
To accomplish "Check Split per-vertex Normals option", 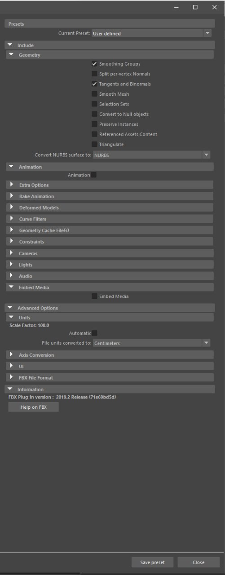I will coord(94,74).
